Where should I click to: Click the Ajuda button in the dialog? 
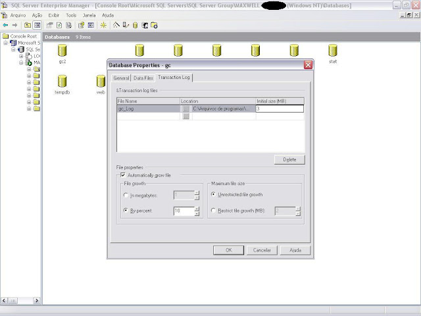[295, 250]
